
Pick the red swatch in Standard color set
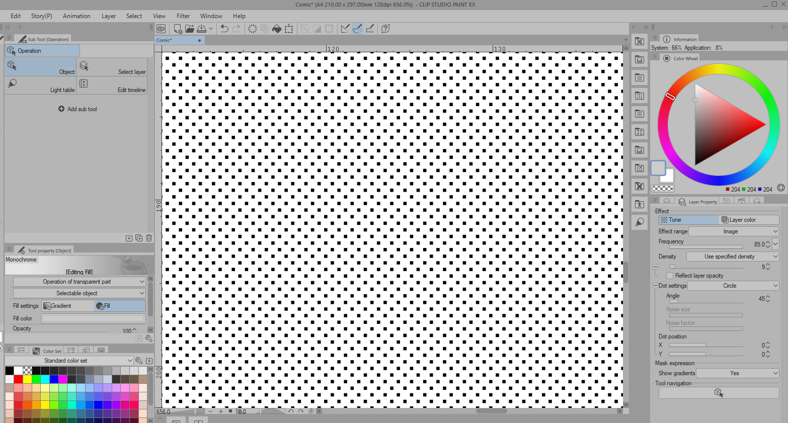[19, 379]
